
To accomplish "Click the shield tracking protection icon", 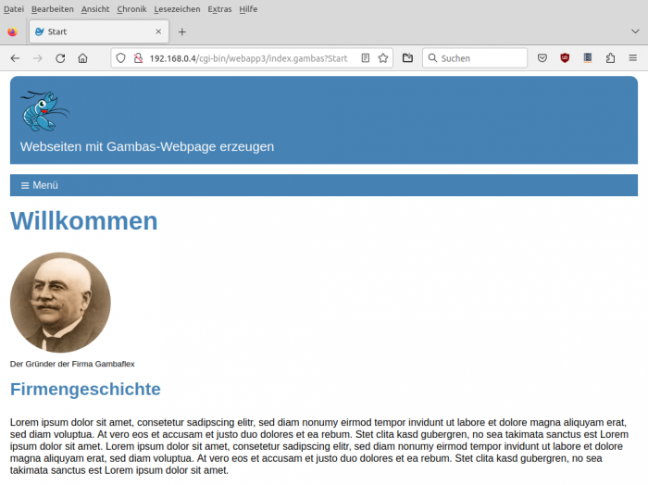I will coord(119,57).
